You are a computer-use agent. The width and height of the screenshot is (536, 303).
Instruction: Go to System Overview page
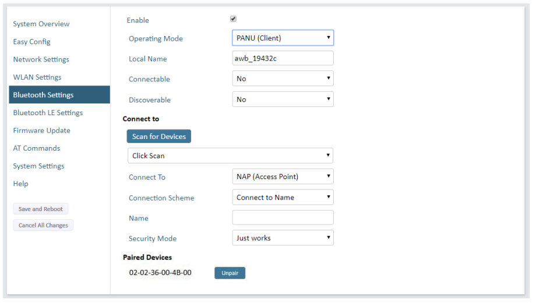[x=41, y=24]
